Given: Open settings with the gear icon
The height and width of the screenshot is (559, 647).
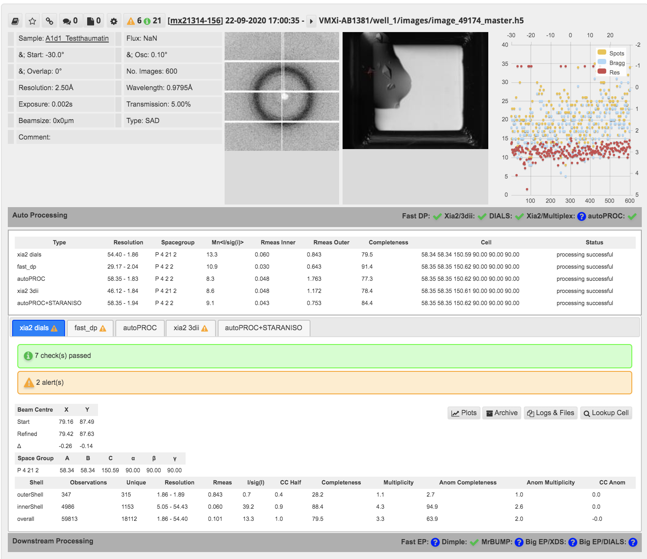Looking at the screenshot, I should 114,20.
